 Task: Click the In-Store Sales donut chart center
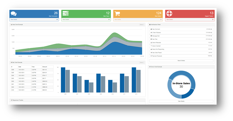coord(181,84)
